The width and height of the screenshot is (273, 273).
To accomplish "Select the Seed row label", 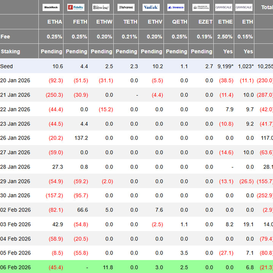I will coord(6,66).
